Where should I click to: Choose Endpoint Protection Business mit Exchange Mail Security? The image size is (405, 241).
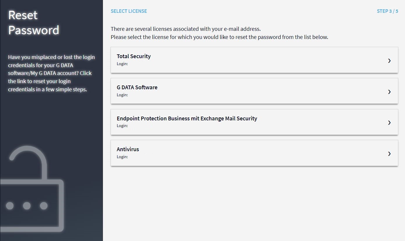pyautogui.click(x=187, y=118)
